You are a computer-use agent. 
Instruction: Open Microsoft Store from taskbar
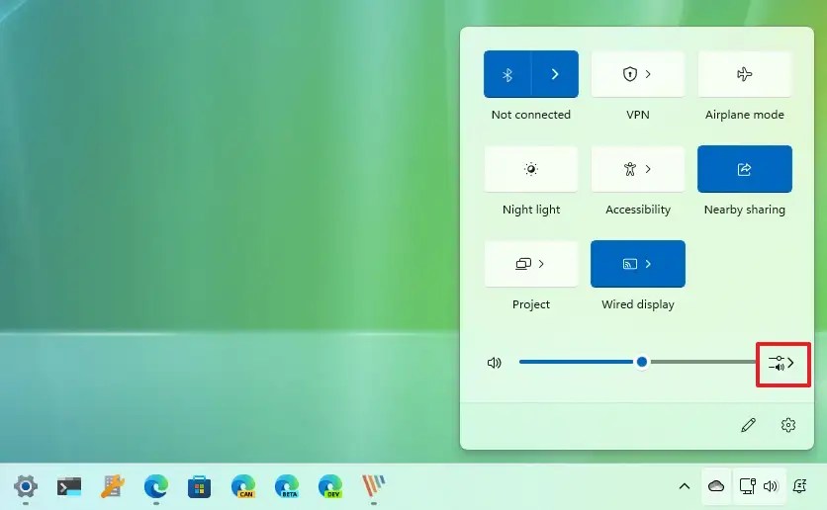tap(200, 486)
